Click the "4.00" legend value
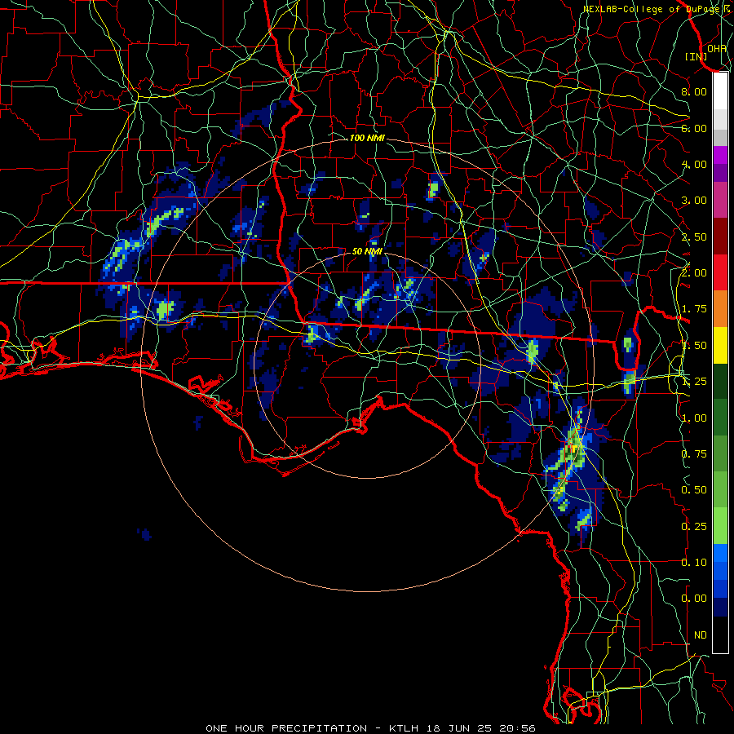Screen dimensions: 734x734 (694, 164)
